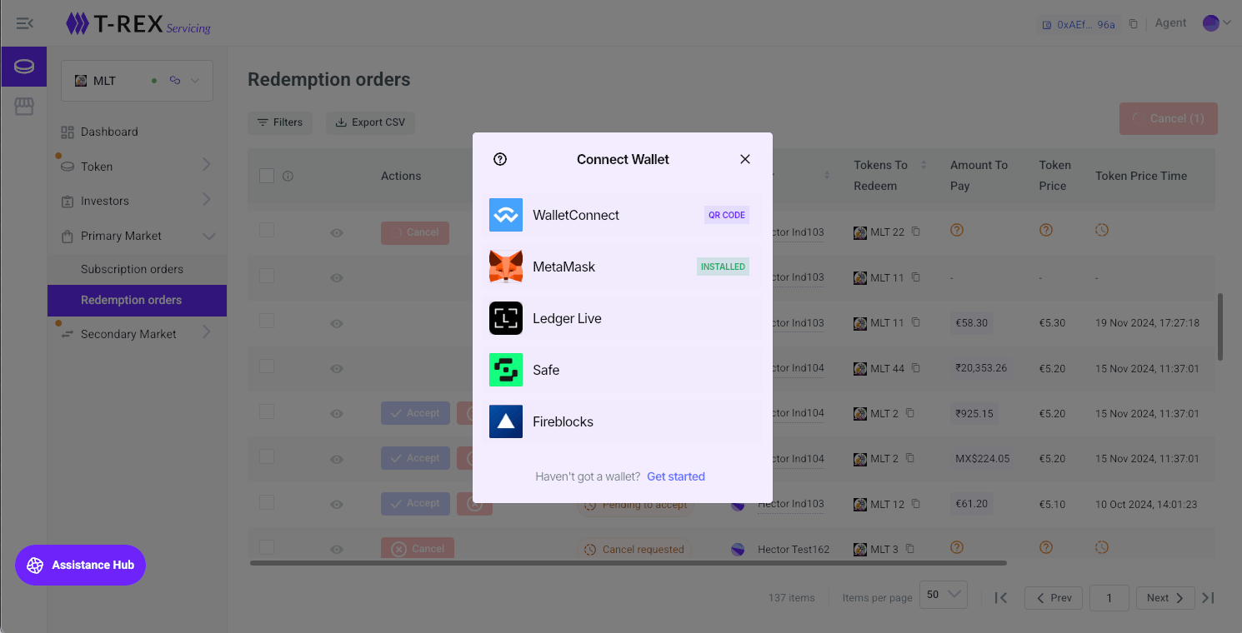
Task: Tick checkbox for €61.20 row
Action: click(267, 502)
